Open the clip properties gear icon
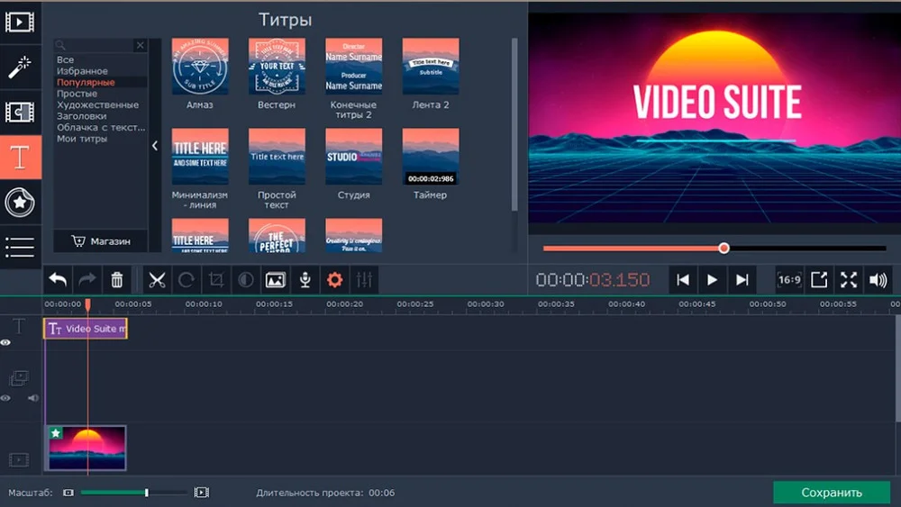The width and height of the screenshot is (901, 507). click(334, 280)
